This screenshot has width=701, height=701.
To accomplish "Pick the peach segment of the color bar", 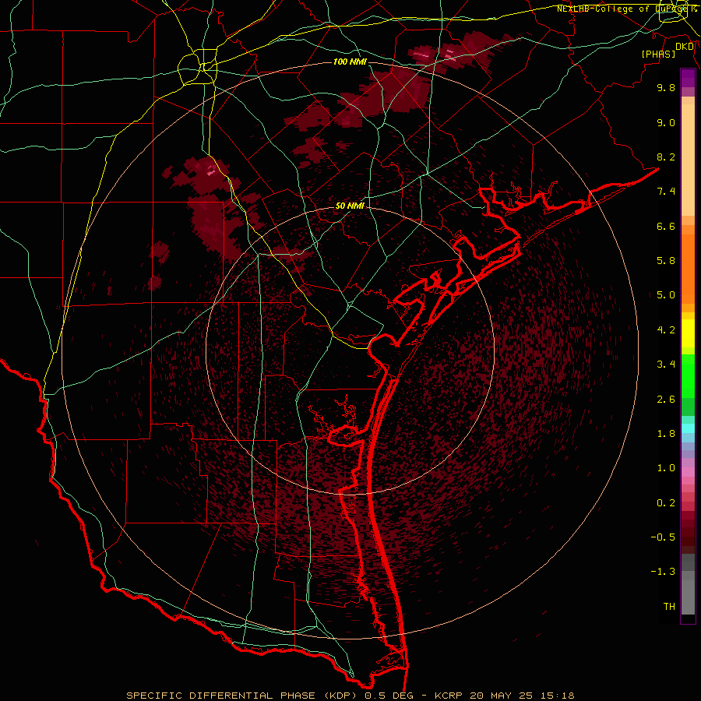I will coord(688,161).
